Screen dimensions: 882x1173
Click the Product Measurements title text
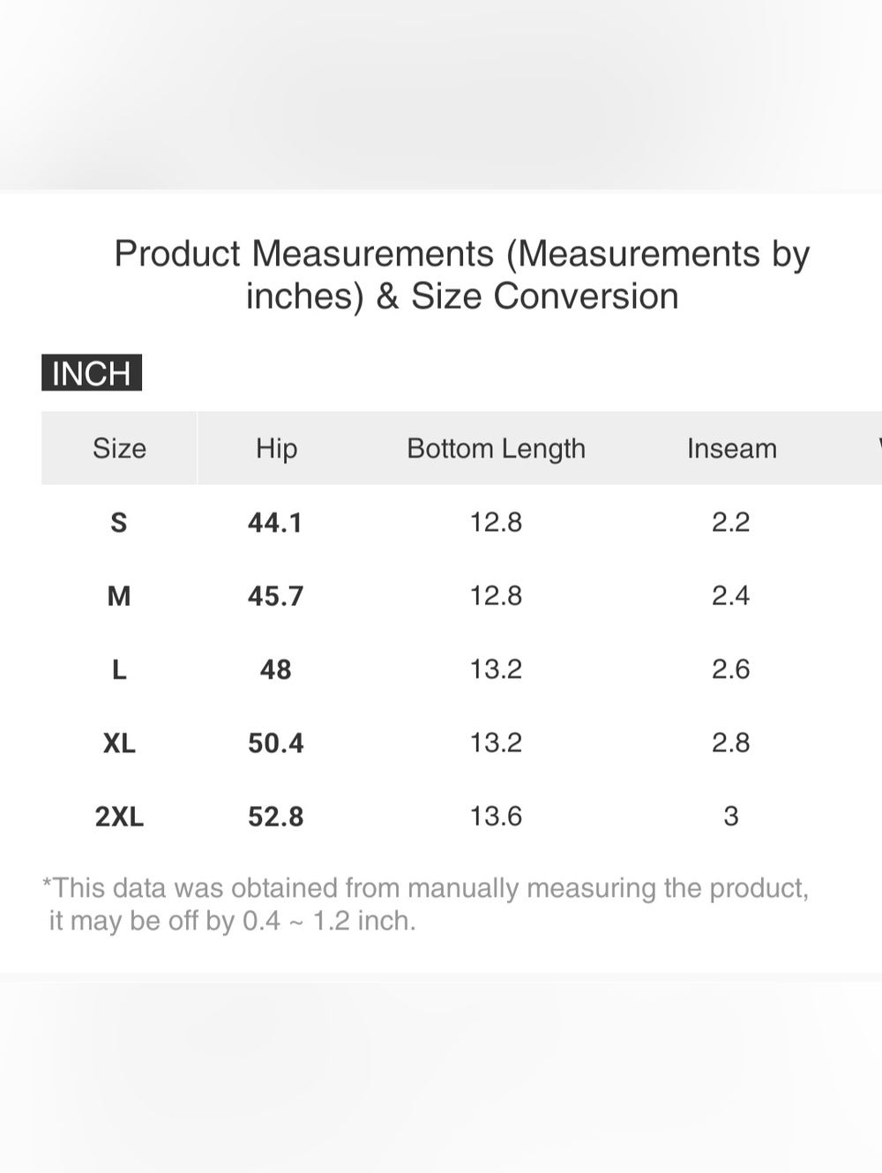click(462, 274)
